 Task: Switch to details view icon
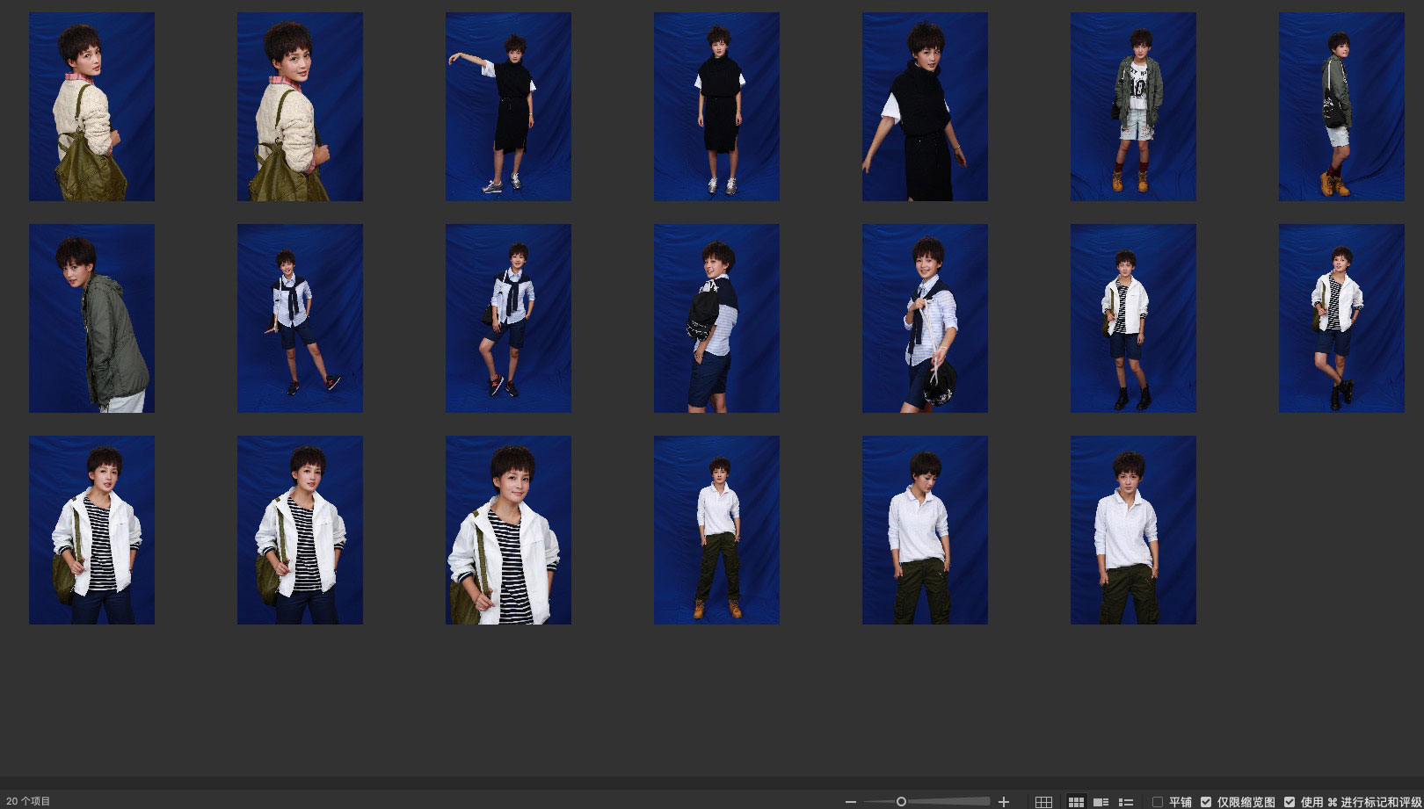coord(1101,802)
